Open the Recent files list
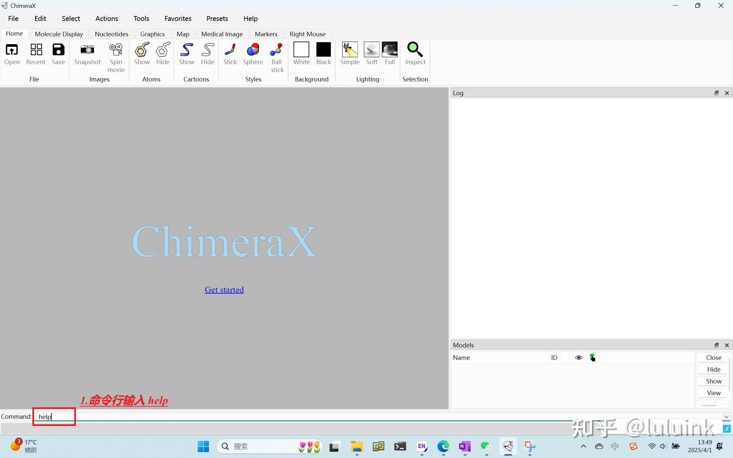This screenshot has width=733, height=458. [x=35, y=54]
